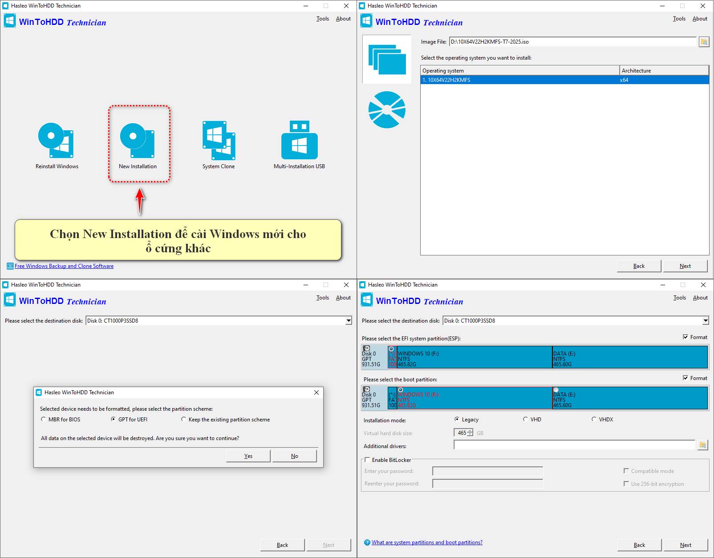Expand destination disk dropdown in bottom-left window
Viewport: 714px width, 558px height.
(x=349, y=321)
